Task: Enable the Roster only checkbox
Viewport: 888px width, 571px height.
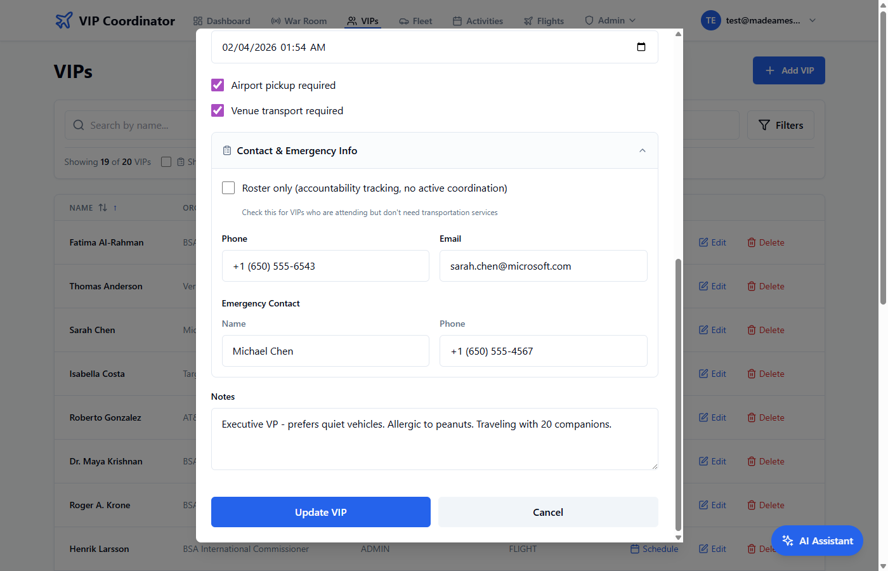Action: click(228, 188)
